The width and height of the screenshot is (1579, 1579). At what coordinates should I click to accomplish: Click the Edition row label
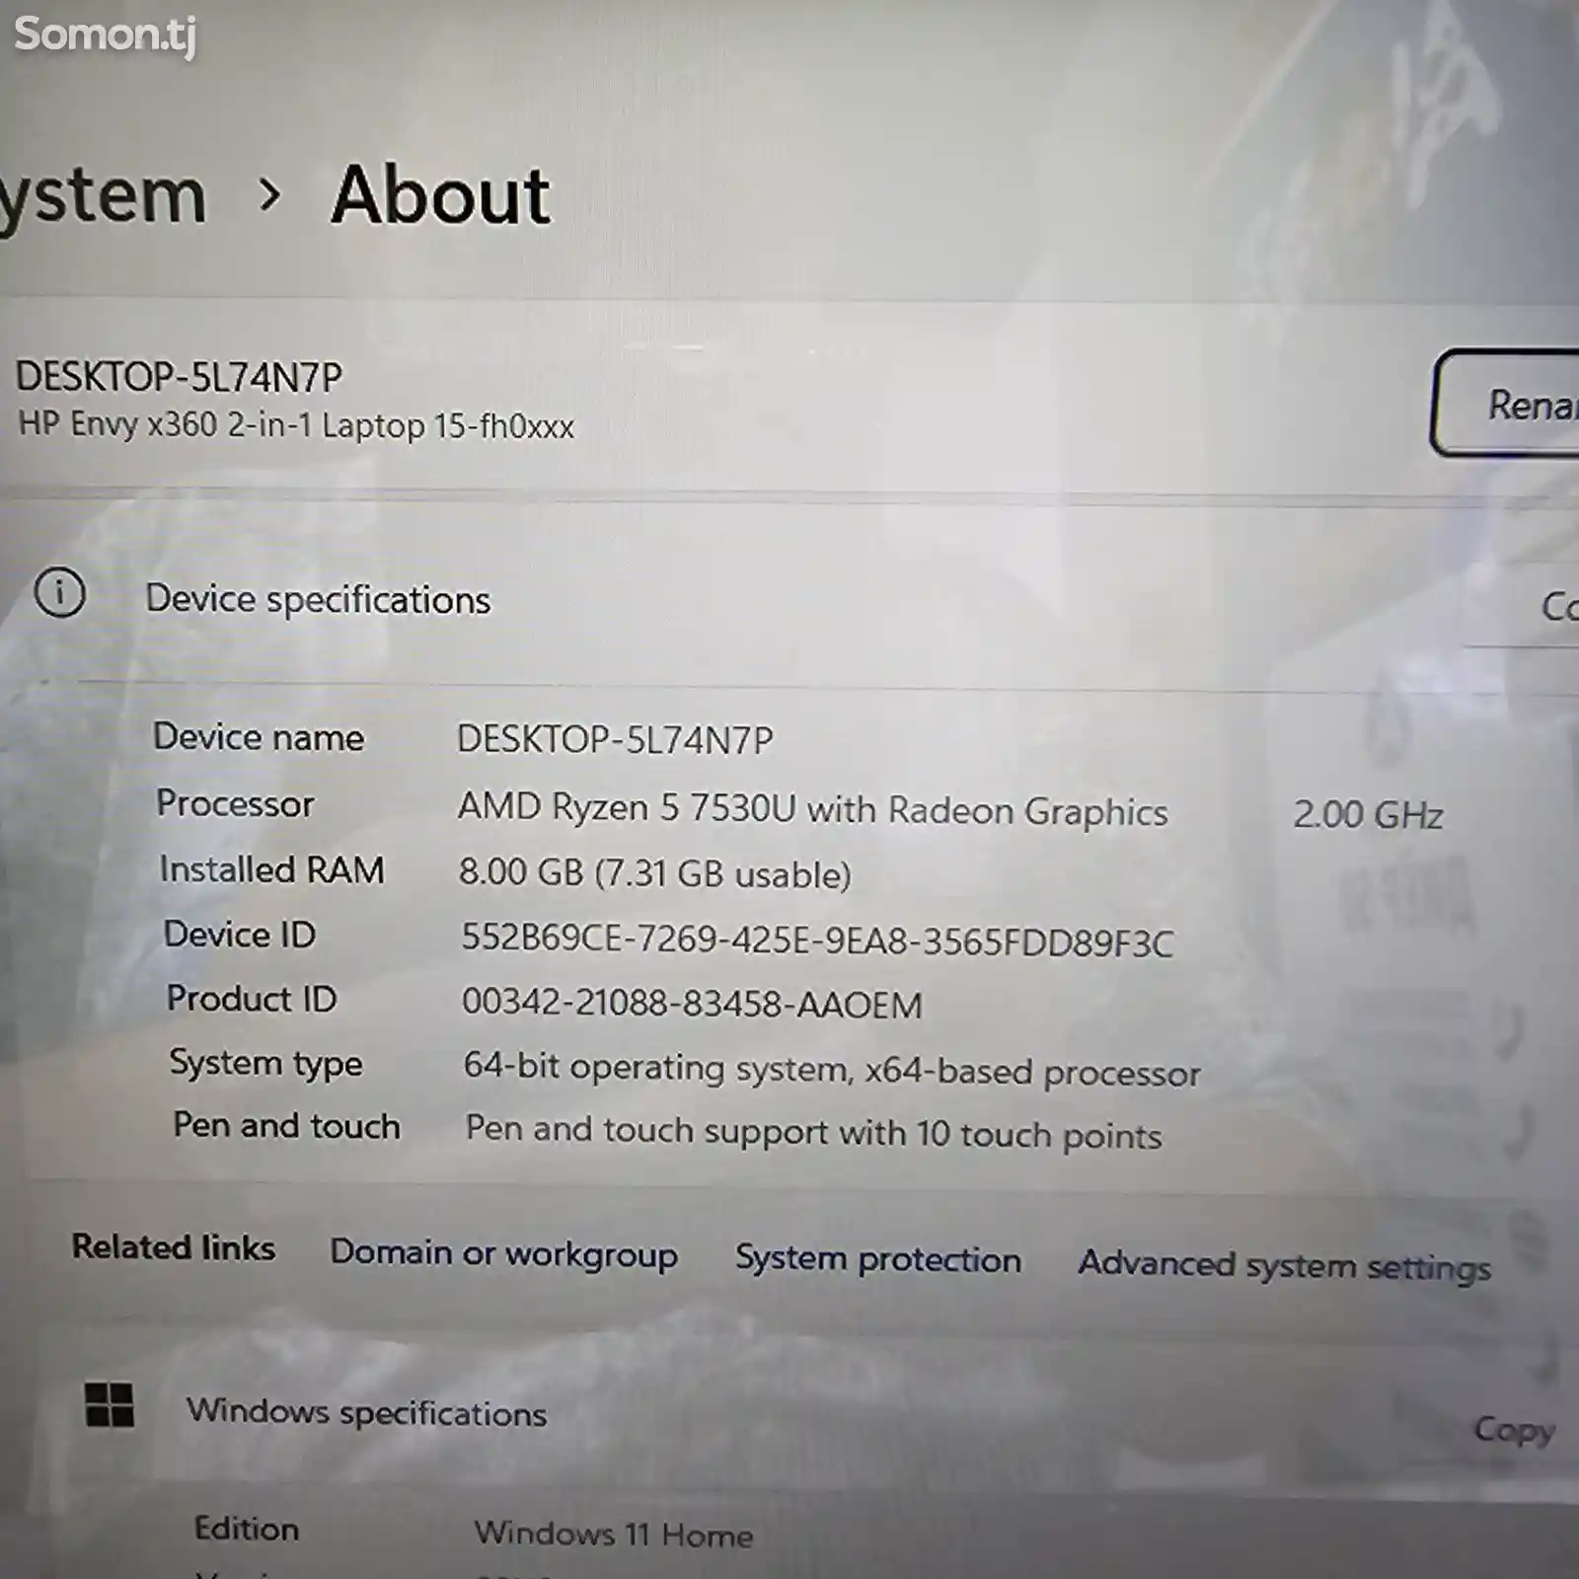pos(247,1529)
